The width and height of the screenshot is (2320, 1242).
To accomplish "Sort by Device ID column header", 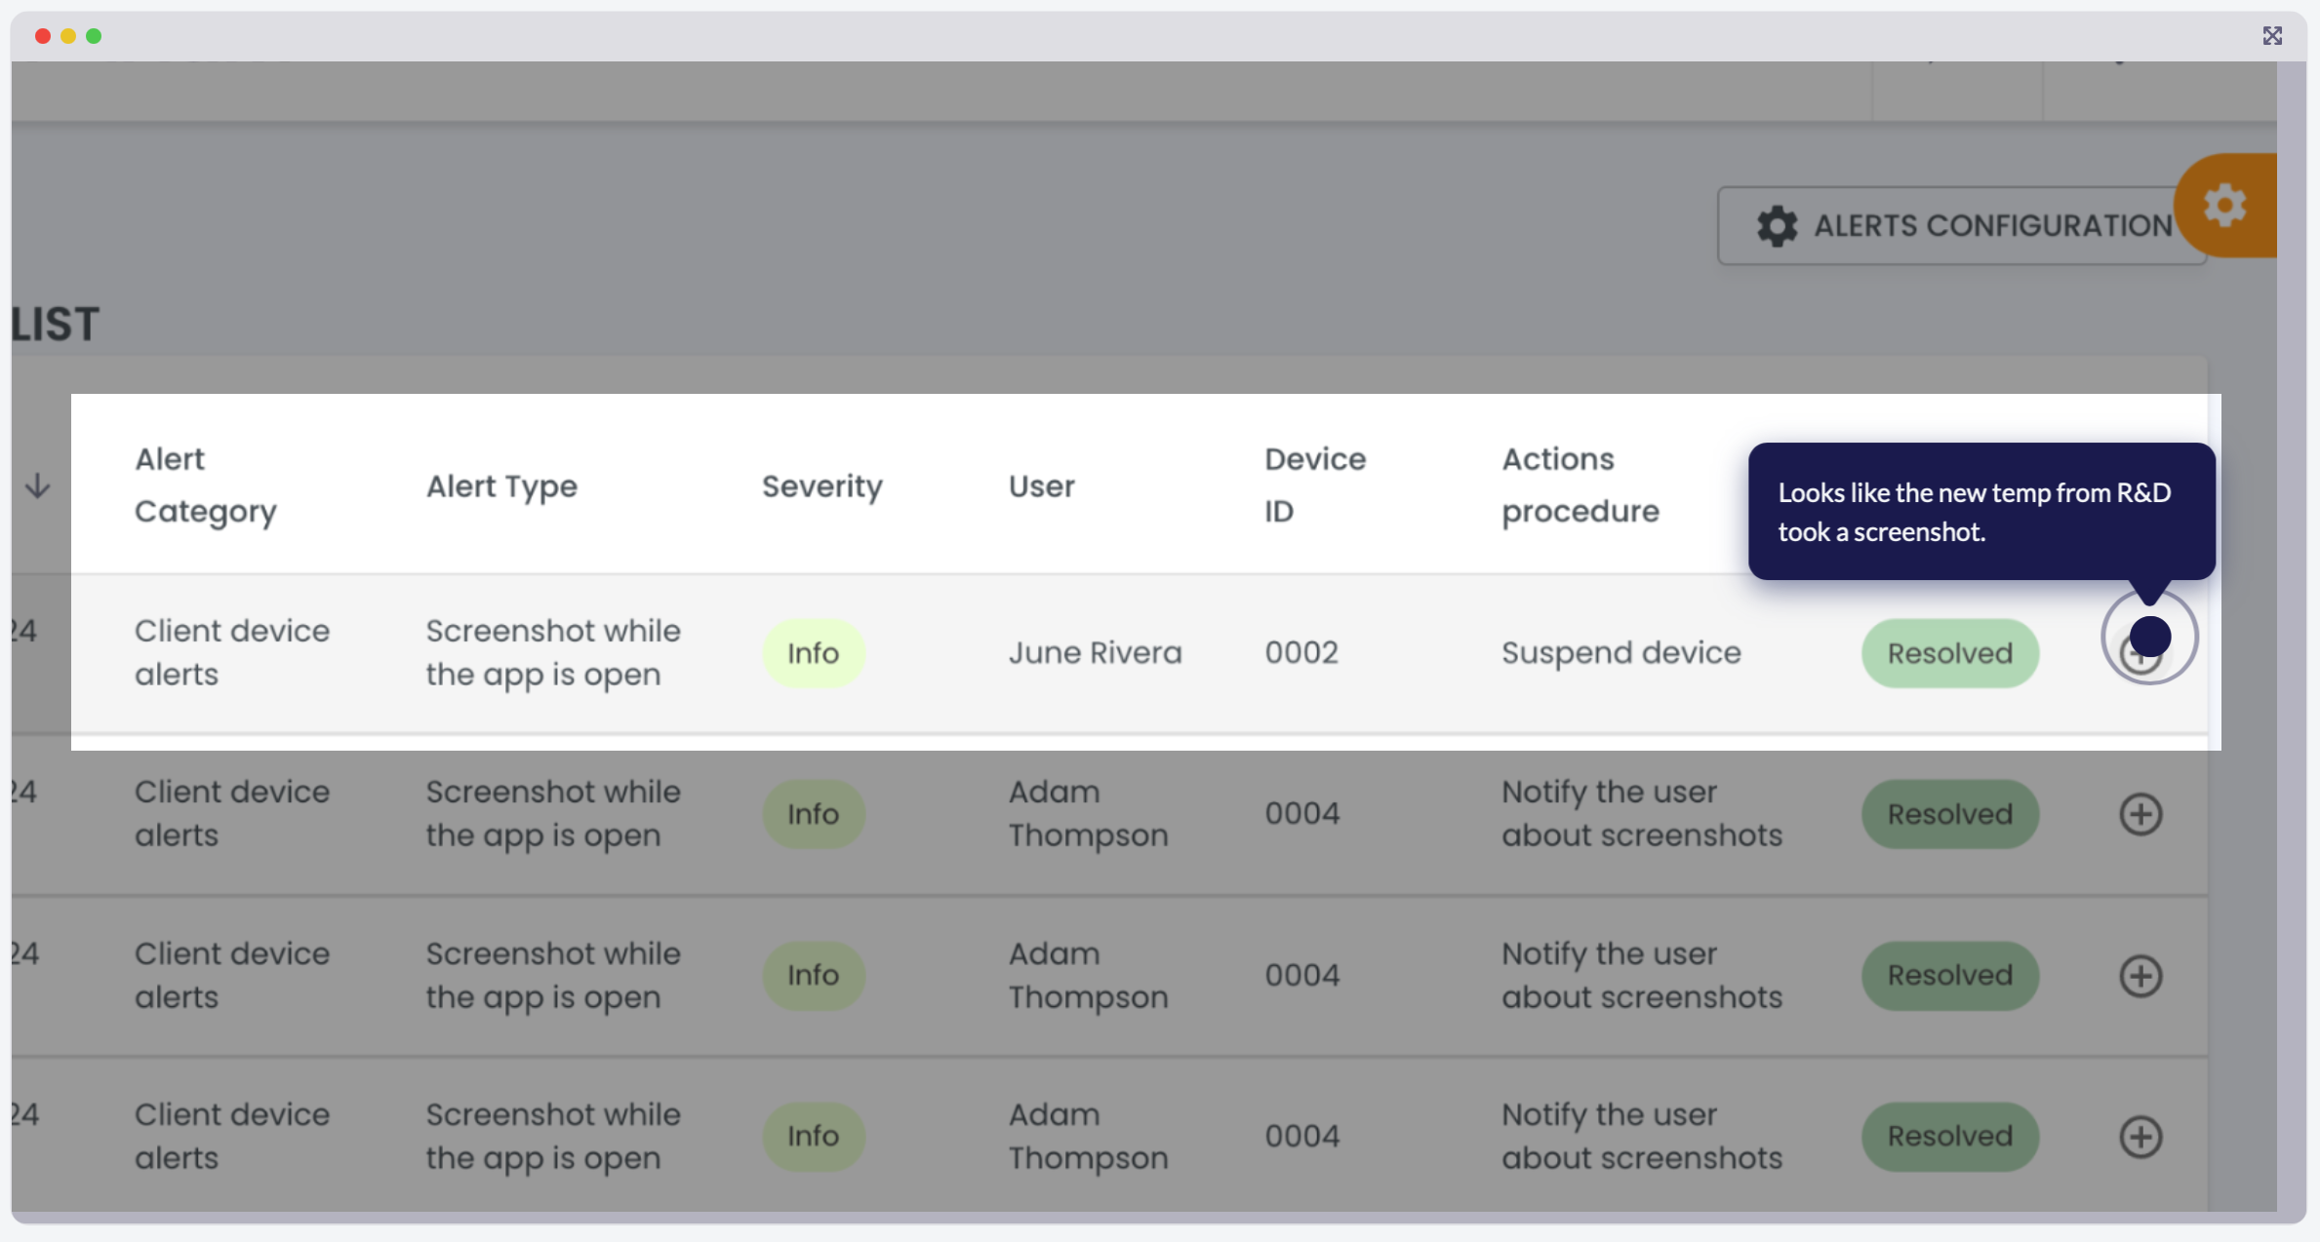I will click(1315, 485).
